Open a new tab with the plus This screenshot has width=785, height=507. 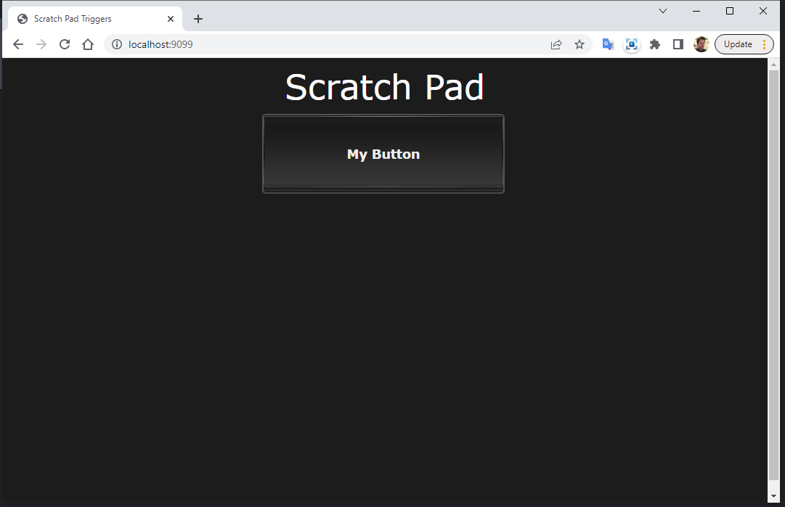198,18
